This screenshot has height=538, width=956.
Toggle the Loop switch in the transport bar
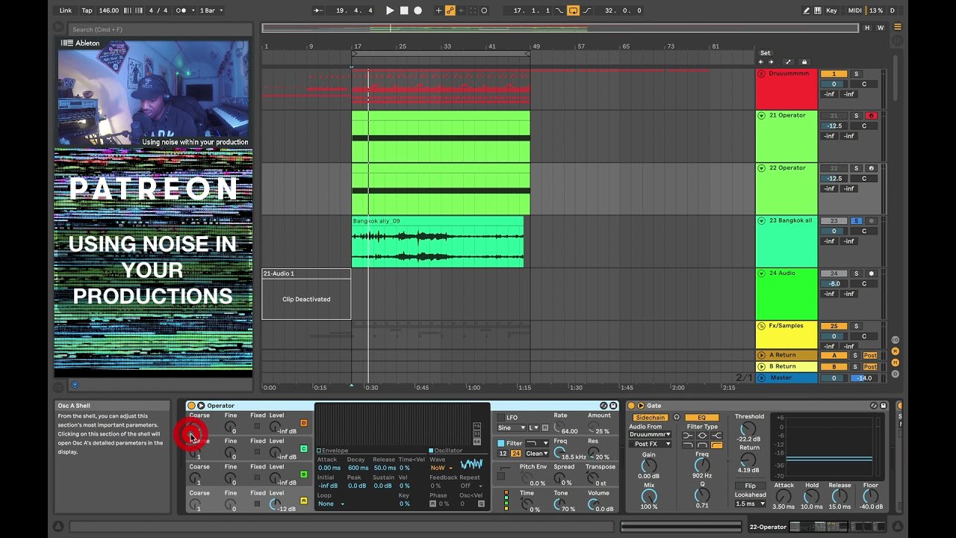[573, 10]
